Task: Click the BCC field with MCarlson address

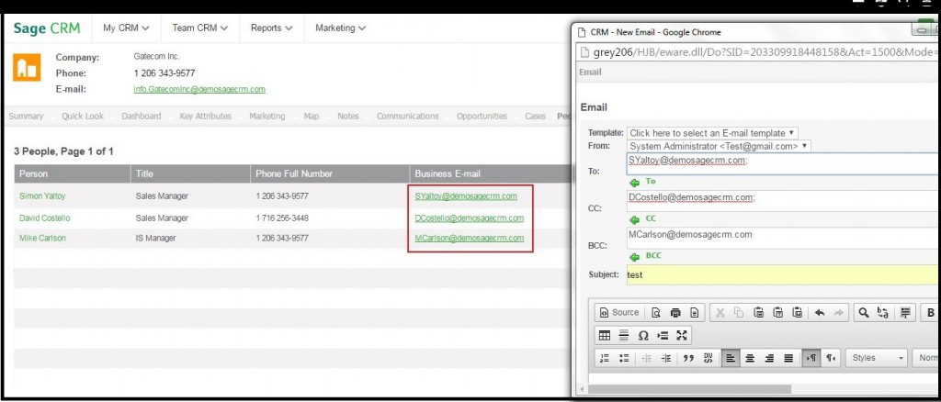Action: coord(783,239)
